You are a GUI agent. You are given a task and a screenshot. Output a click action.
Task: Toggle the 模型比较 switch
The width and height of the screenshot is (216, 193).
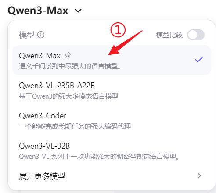pyautogui.click(x=196, y=35)
